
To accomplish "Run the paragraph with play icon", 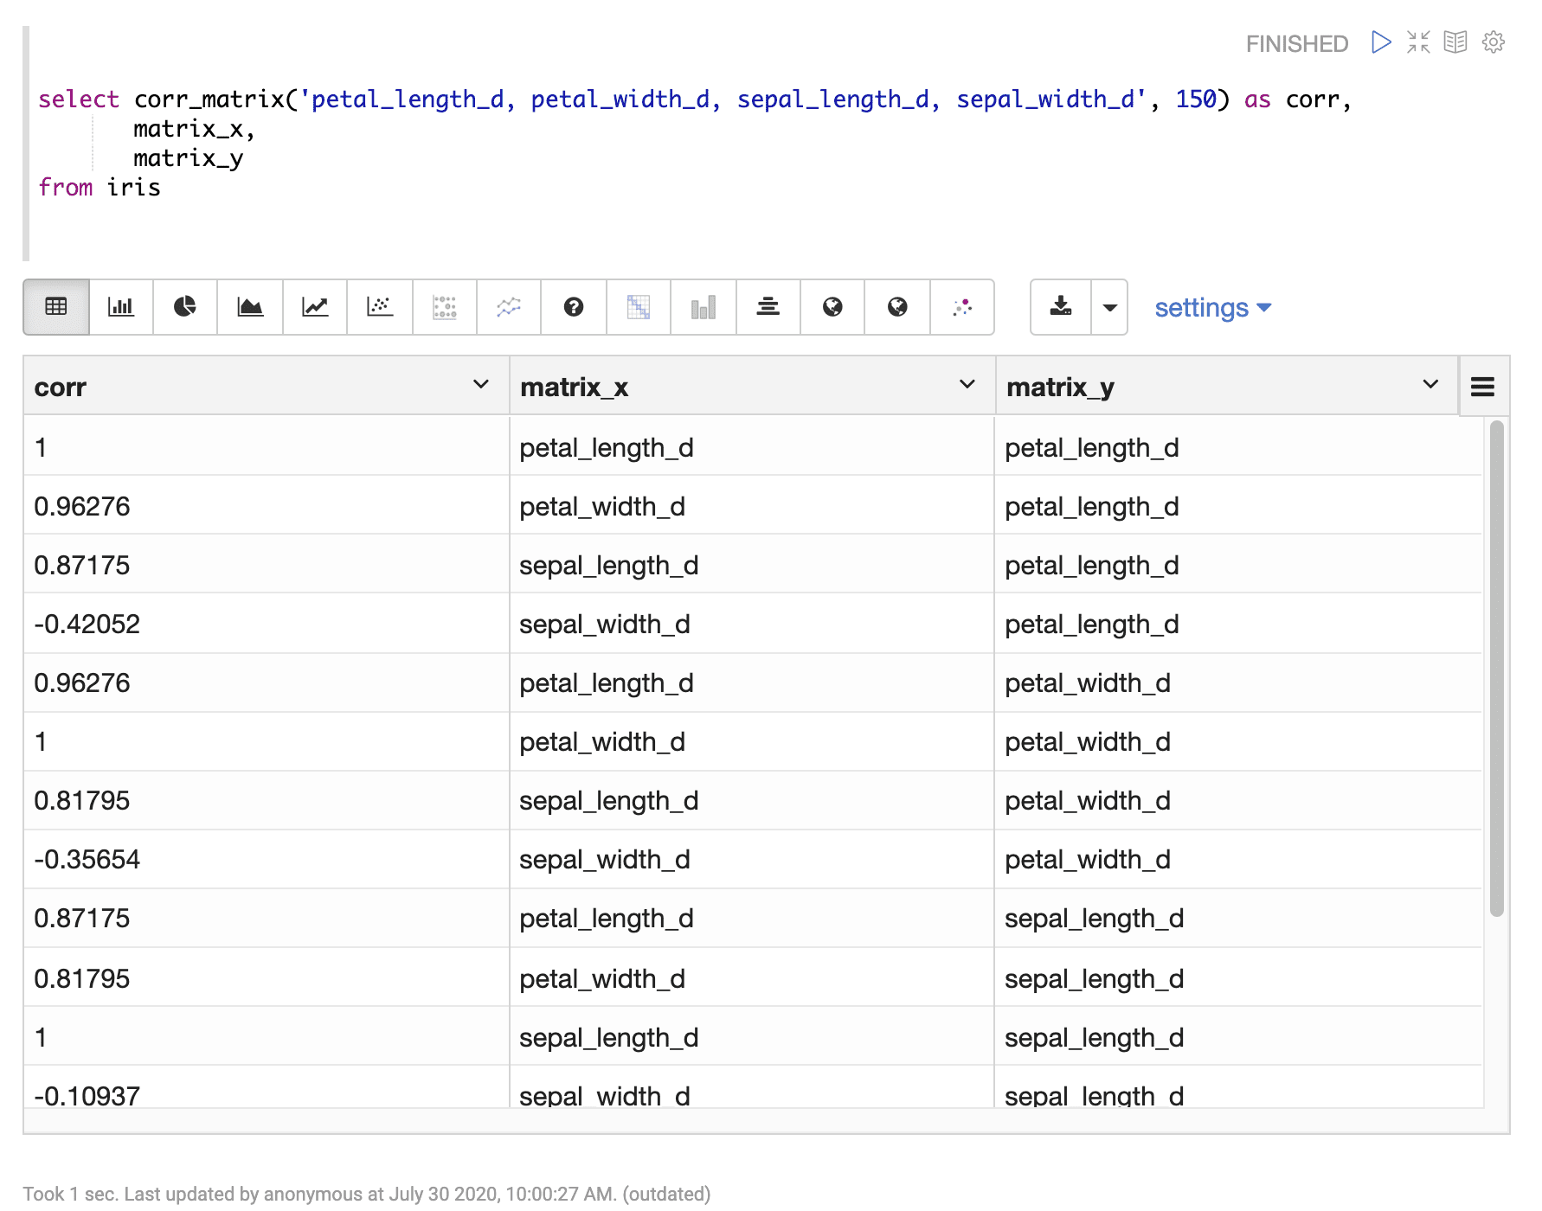I will [x=1381, y=42].
